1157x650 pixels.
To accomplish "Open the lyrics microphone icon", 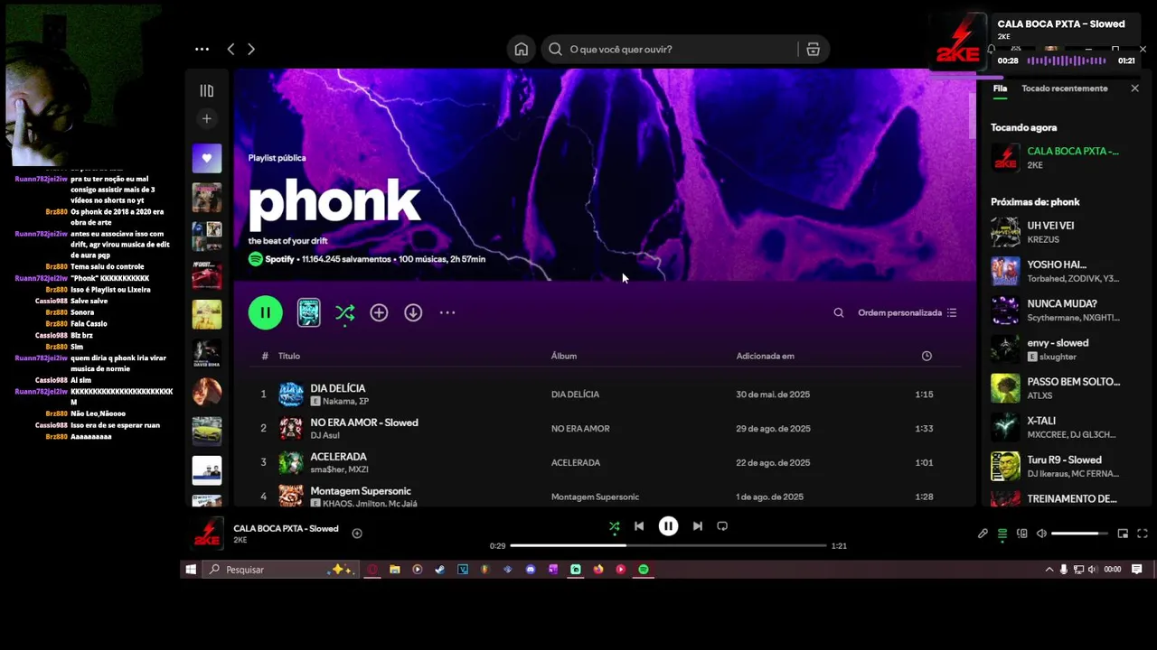I will point(983,534).
